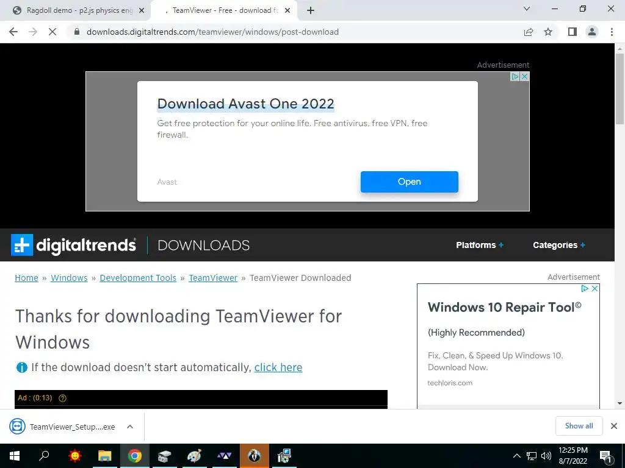Open a new browser tab

[x=311, y=11]
